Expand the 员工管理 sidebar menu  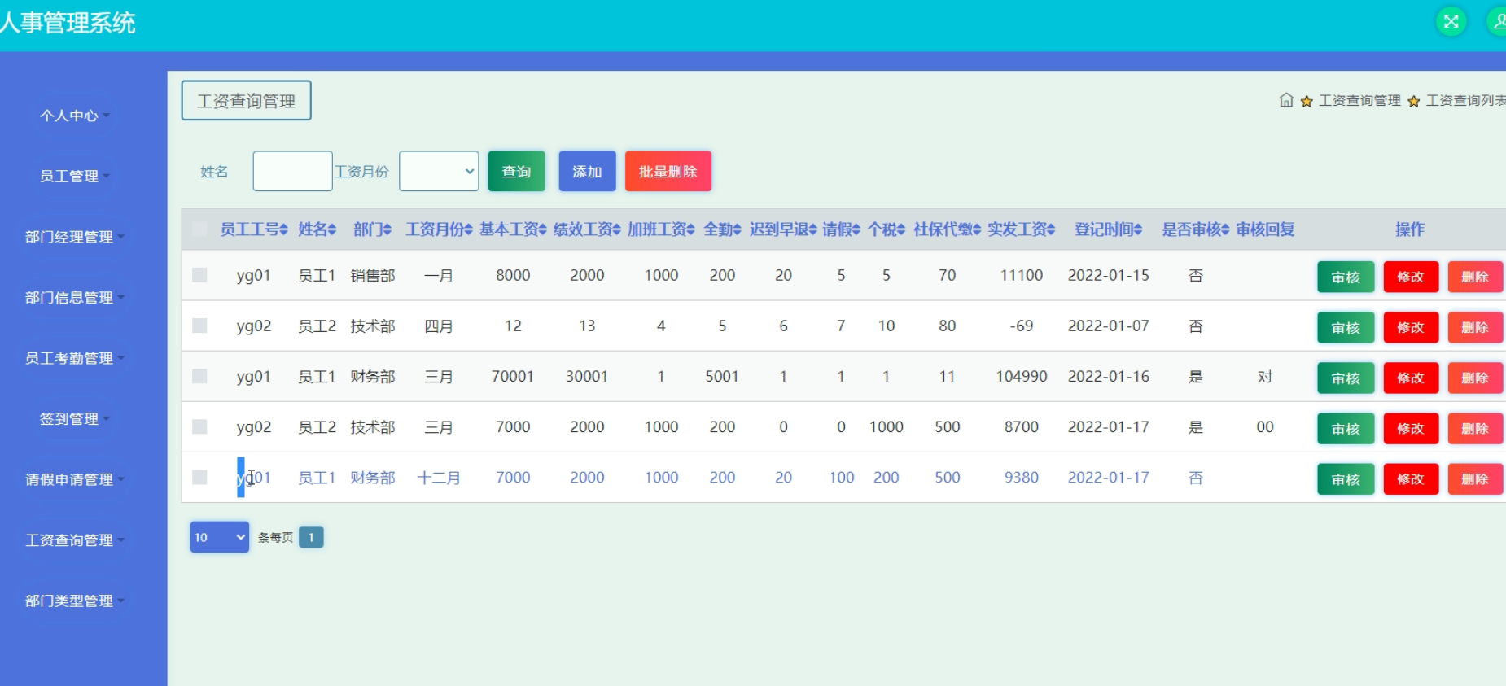click(x=74, y=176)
